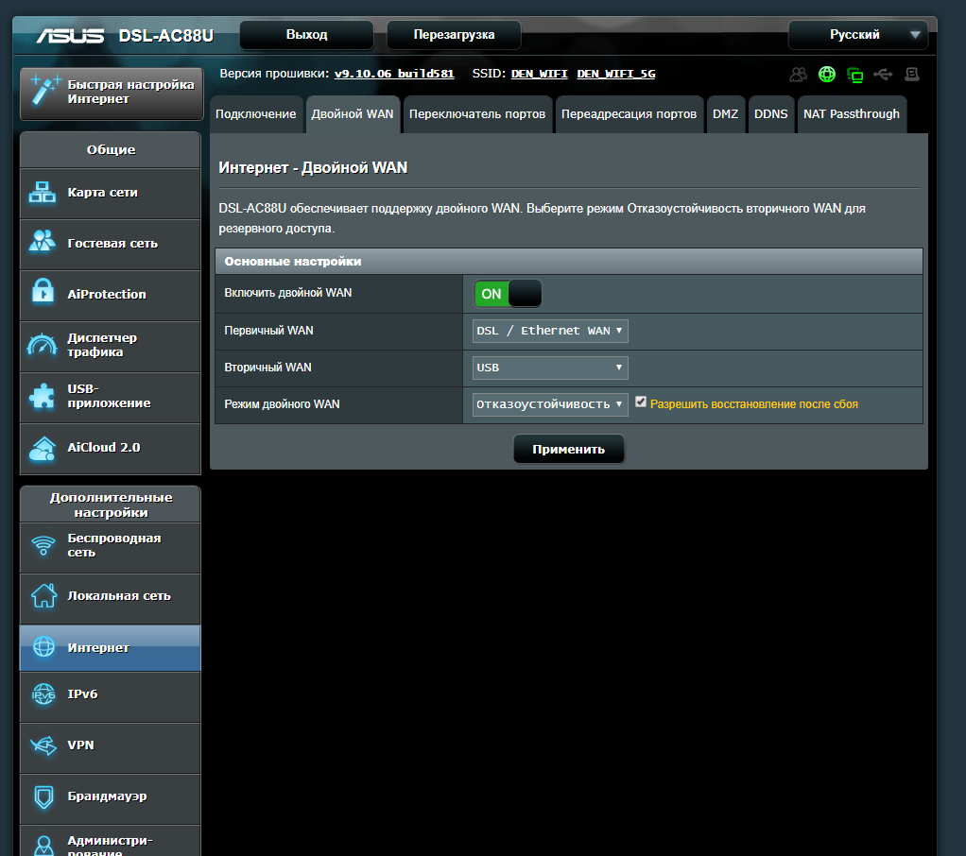Viewport: 966px width, 856px height.
Task: Click the AiCloud 2.0 cloud icon
Action: tap(43, 449)
